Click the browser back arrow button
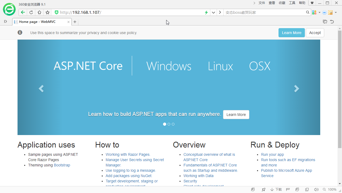Image resolution: width=342 pixels, height=193 pixels. pyautogui.click(x=23, y=12)
